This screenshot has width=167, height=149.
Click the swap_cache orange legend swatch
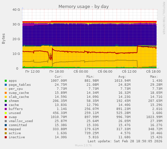point(6,93)
